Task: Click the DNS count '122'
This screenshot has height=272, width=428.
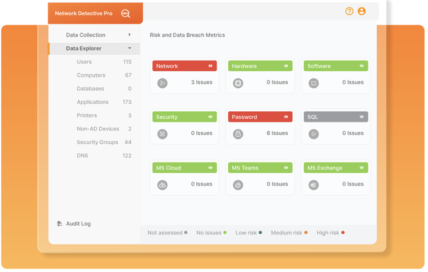Action: pyautogui.click(x=127, y=156)
